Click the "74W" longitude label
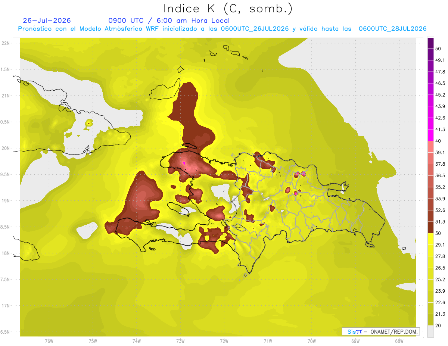448x346 pixels. [137, 341]
